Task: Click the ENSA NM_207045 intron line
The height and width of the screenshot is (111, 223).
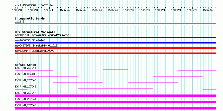Action: pos(115,82)
